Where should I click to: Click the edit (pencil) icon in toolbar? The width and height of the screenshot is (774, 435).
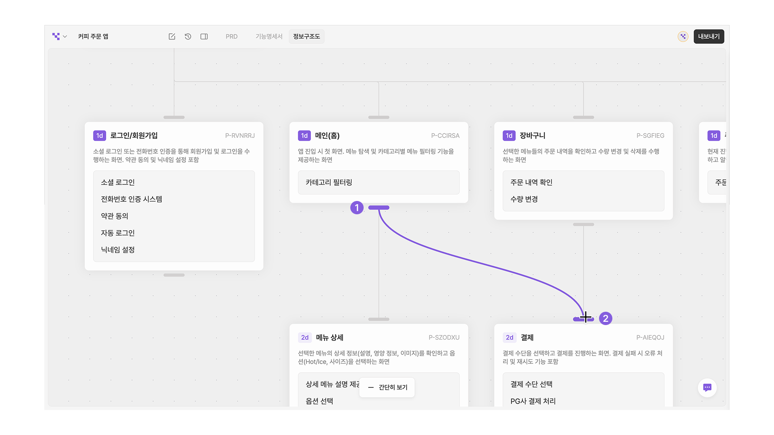click(172, 37)
